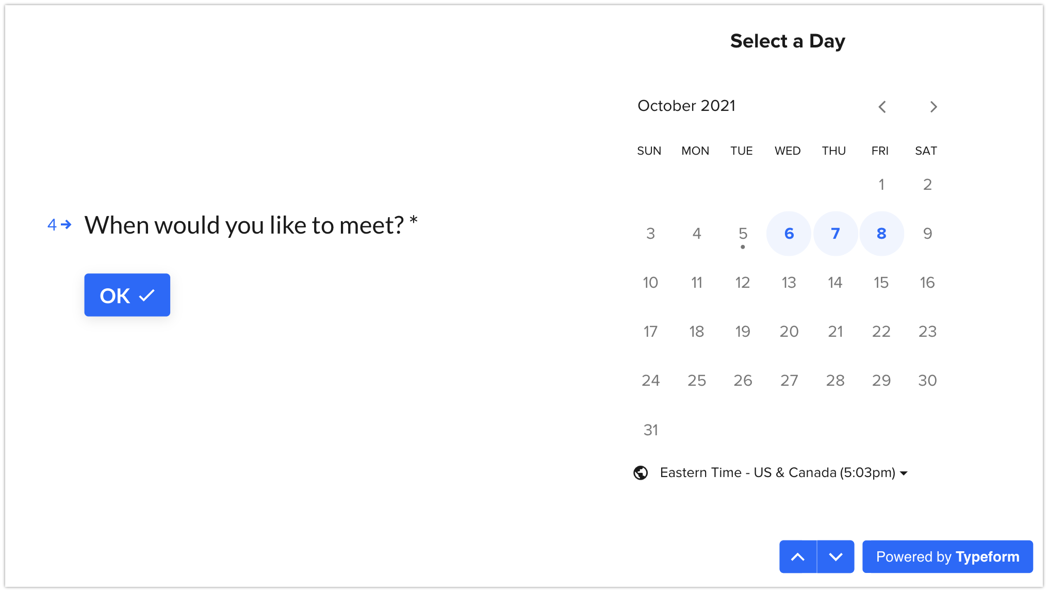
Task: Click the October 2021 month label
Action: 686,106
